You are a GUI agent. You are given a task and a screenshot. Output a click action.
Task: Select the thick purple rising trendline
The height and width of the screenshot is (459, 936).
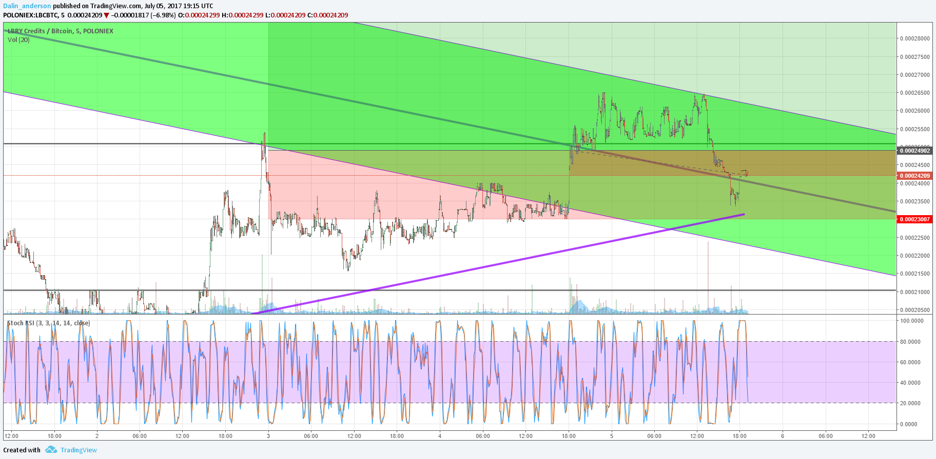499,264
